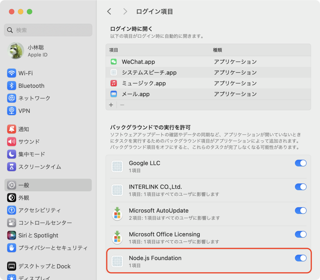The height and width of the screenshot is (280, 320).
Task: Switch off Microsoft Office Licensing toggle
Action: 301,234
